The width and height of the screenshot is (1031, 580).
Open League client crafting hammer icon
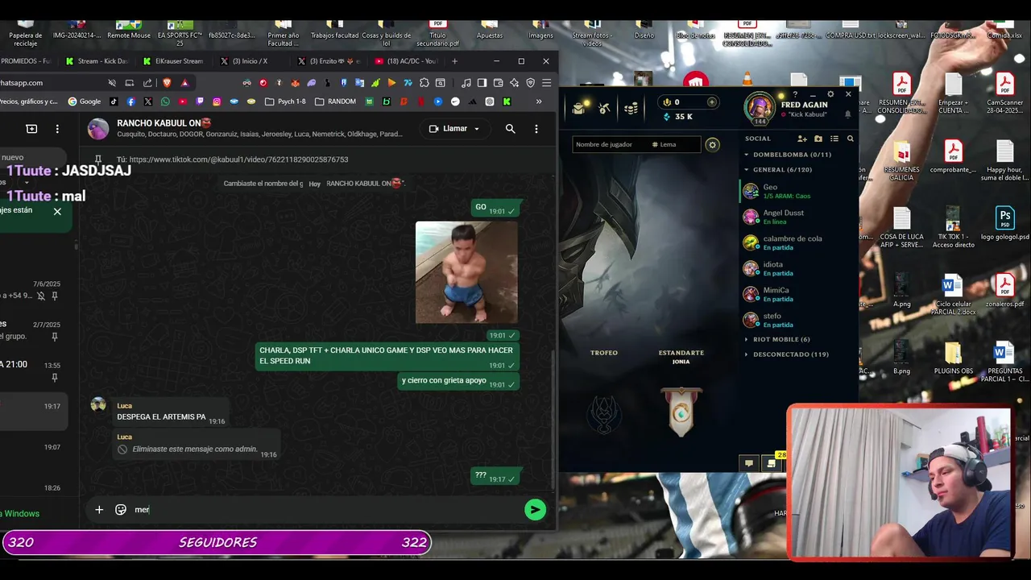[x=604, y=109]
